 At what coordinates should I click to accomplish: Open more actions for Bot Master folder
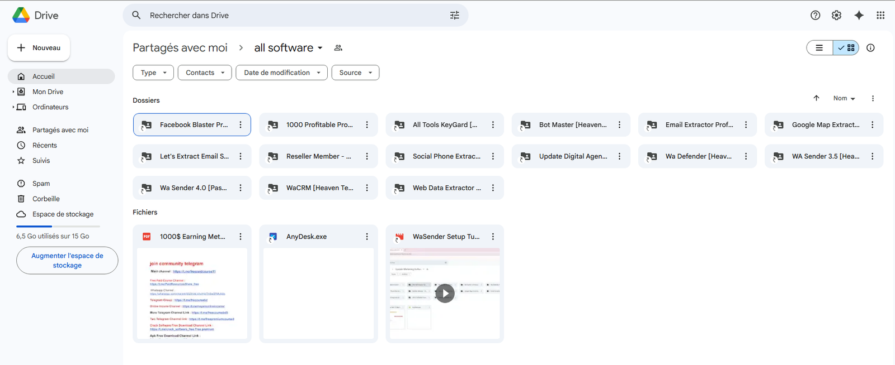click(x=619, y=125)
